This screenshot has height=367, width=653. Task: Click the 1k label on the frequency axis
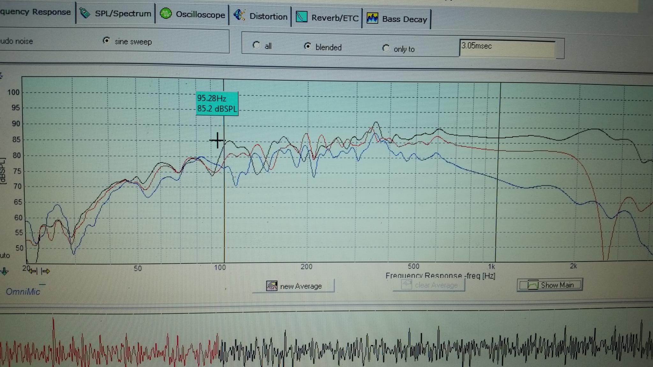coord(491,266)
